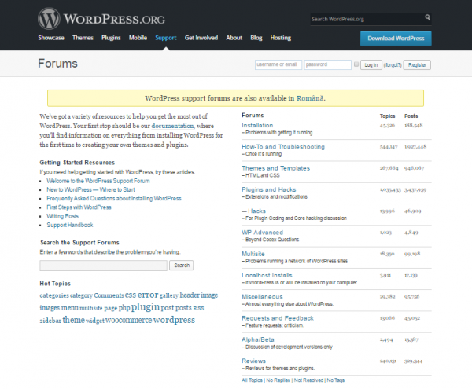Click the search magnifier icon
472x389 pixels.
click(x=427, y=17)
